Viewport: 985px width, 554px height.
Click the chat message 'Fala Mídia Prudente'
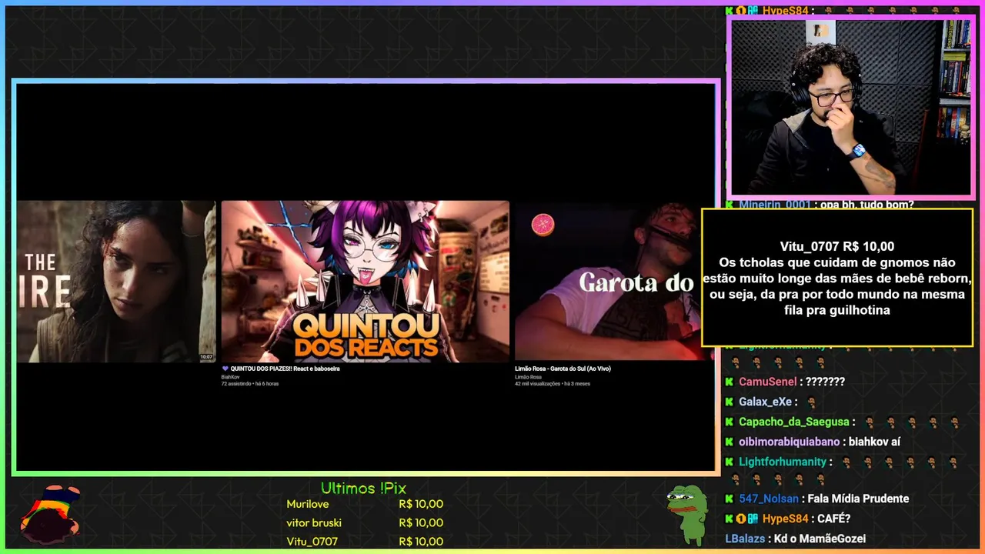click(858, 499)
